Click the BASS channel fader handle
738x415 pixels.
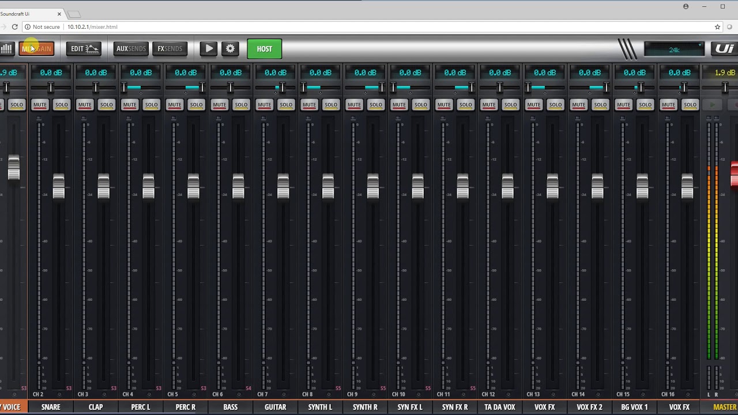point(239,186)
